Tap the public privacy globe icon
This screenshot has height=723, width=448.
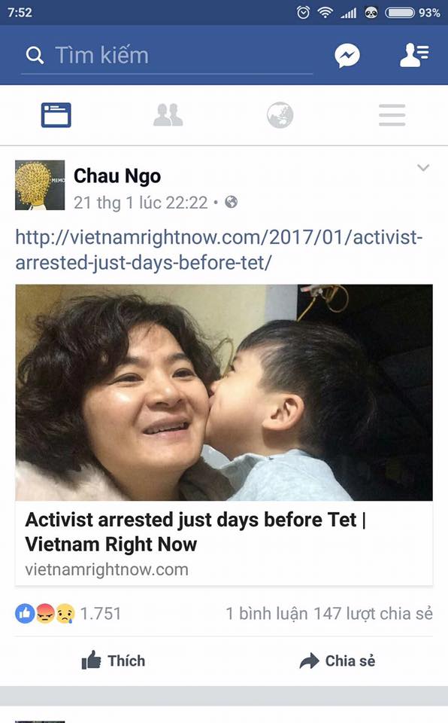[x=231, y=202]
